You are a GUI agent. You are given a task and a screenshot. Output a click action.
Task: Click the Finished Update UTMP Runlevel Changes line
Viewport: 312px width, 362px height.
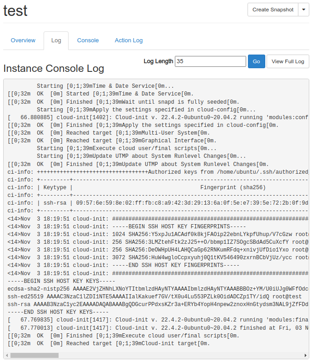pos(138,164)
